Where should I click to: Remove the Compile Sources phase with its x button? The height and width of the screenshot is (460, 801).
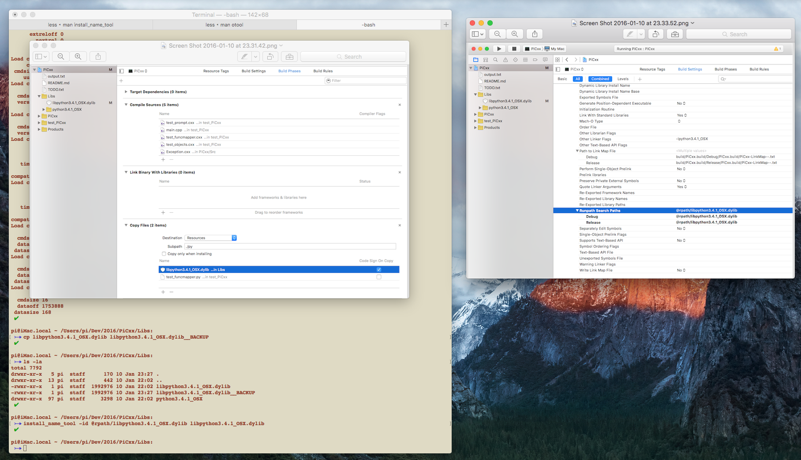pyautogui.click(x=400, y=105)
